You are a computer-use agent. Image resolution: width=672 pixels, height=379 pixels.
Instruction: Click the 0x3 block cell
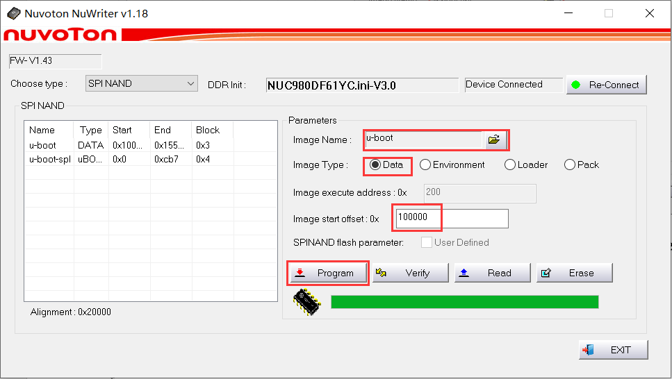(203, 145)
